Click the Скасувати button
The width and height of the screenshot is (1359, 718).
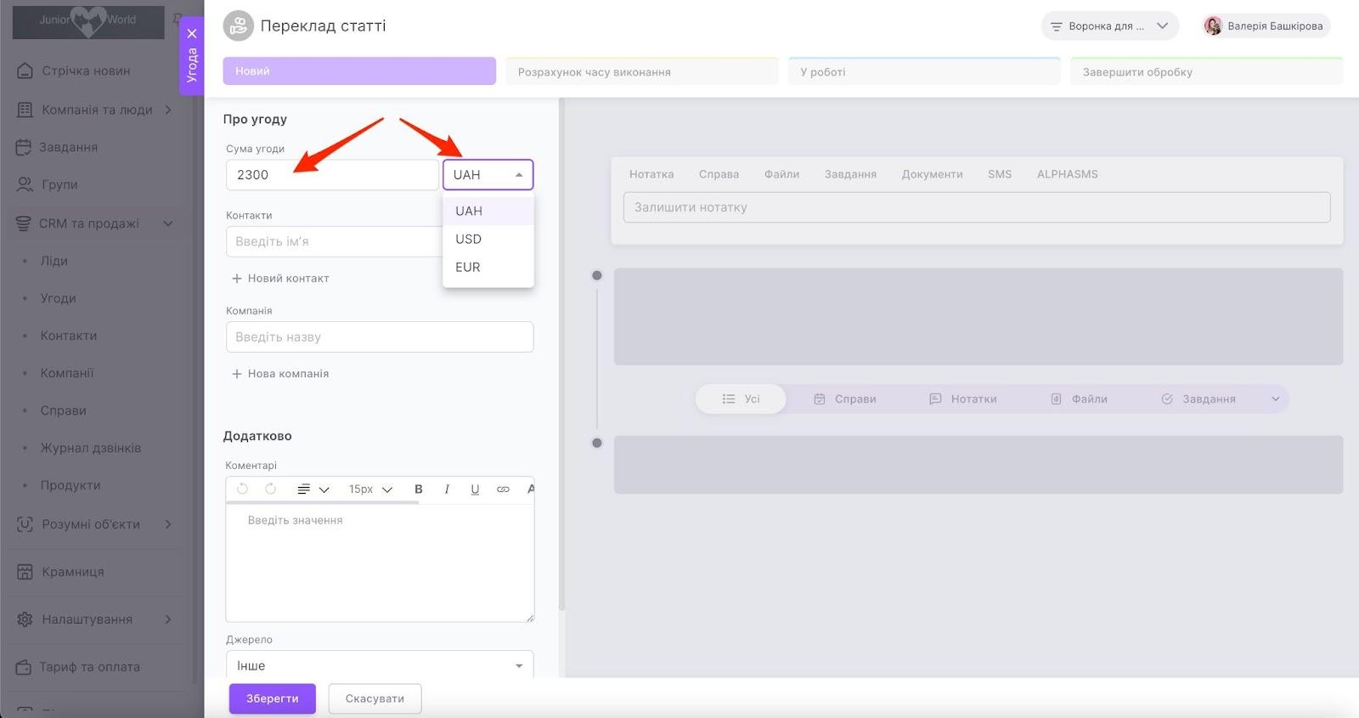click(x=375, y=698)
